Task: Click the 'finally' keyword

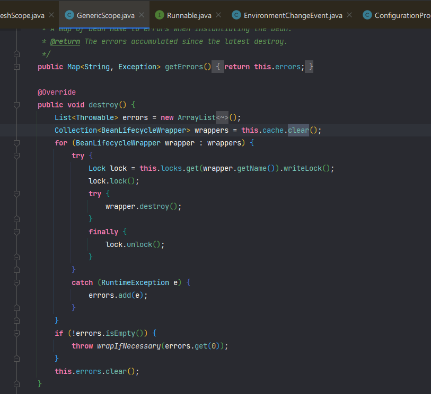Action: pyautogui.click(x=103, y=232)
